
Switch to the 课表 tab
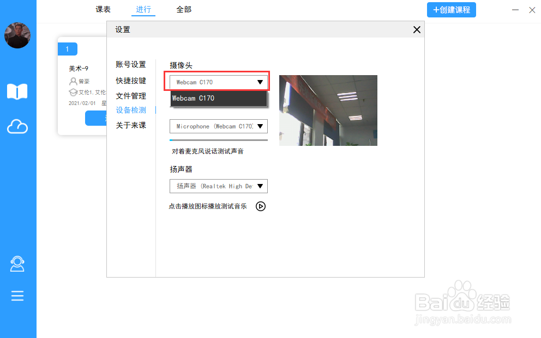click(x=103, y=9)
